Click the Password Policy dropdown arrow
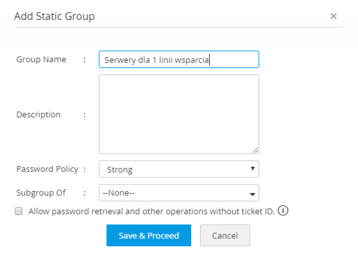Screen dimensions: 358x254 tap(252, 168)
